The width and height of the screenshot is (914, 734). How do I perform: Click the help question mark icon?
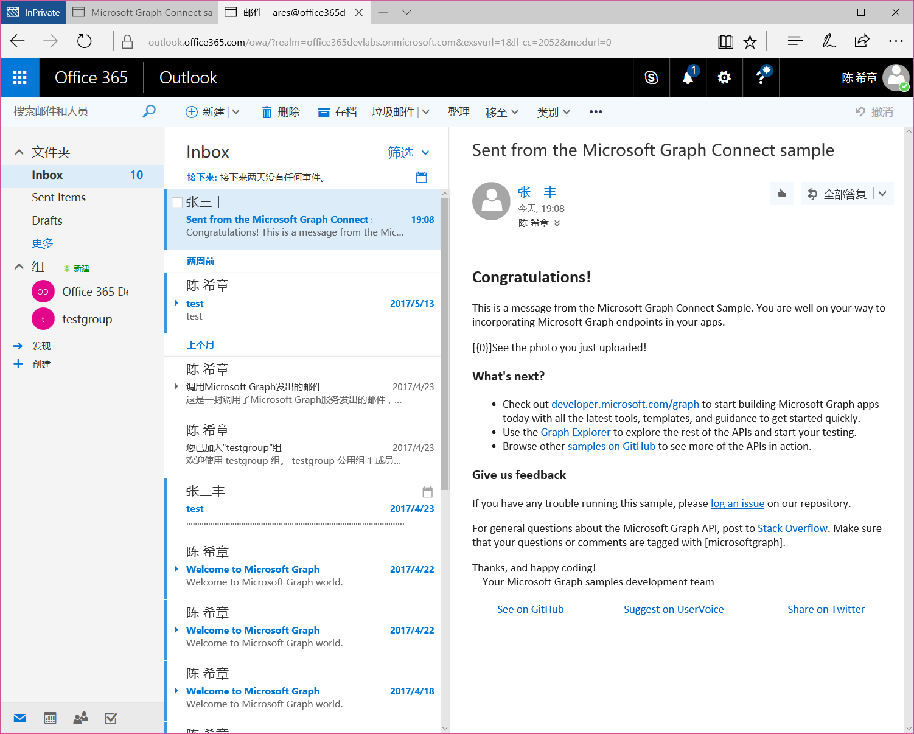pyautogui.click(x=761, y=78)
